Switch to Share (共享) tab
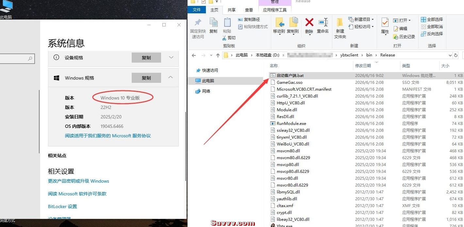Image resolution: width=464 pixels, height=227 pixels. tap(232, 10)
